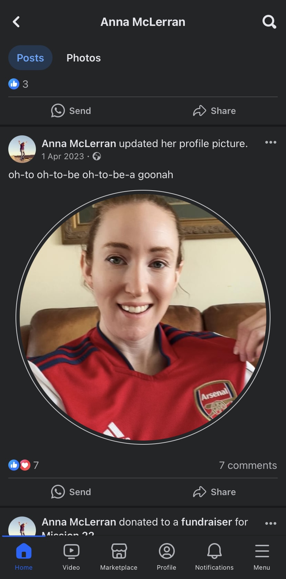
Task: Open the Home tab in bottom bar
Action: click(24, 557)
